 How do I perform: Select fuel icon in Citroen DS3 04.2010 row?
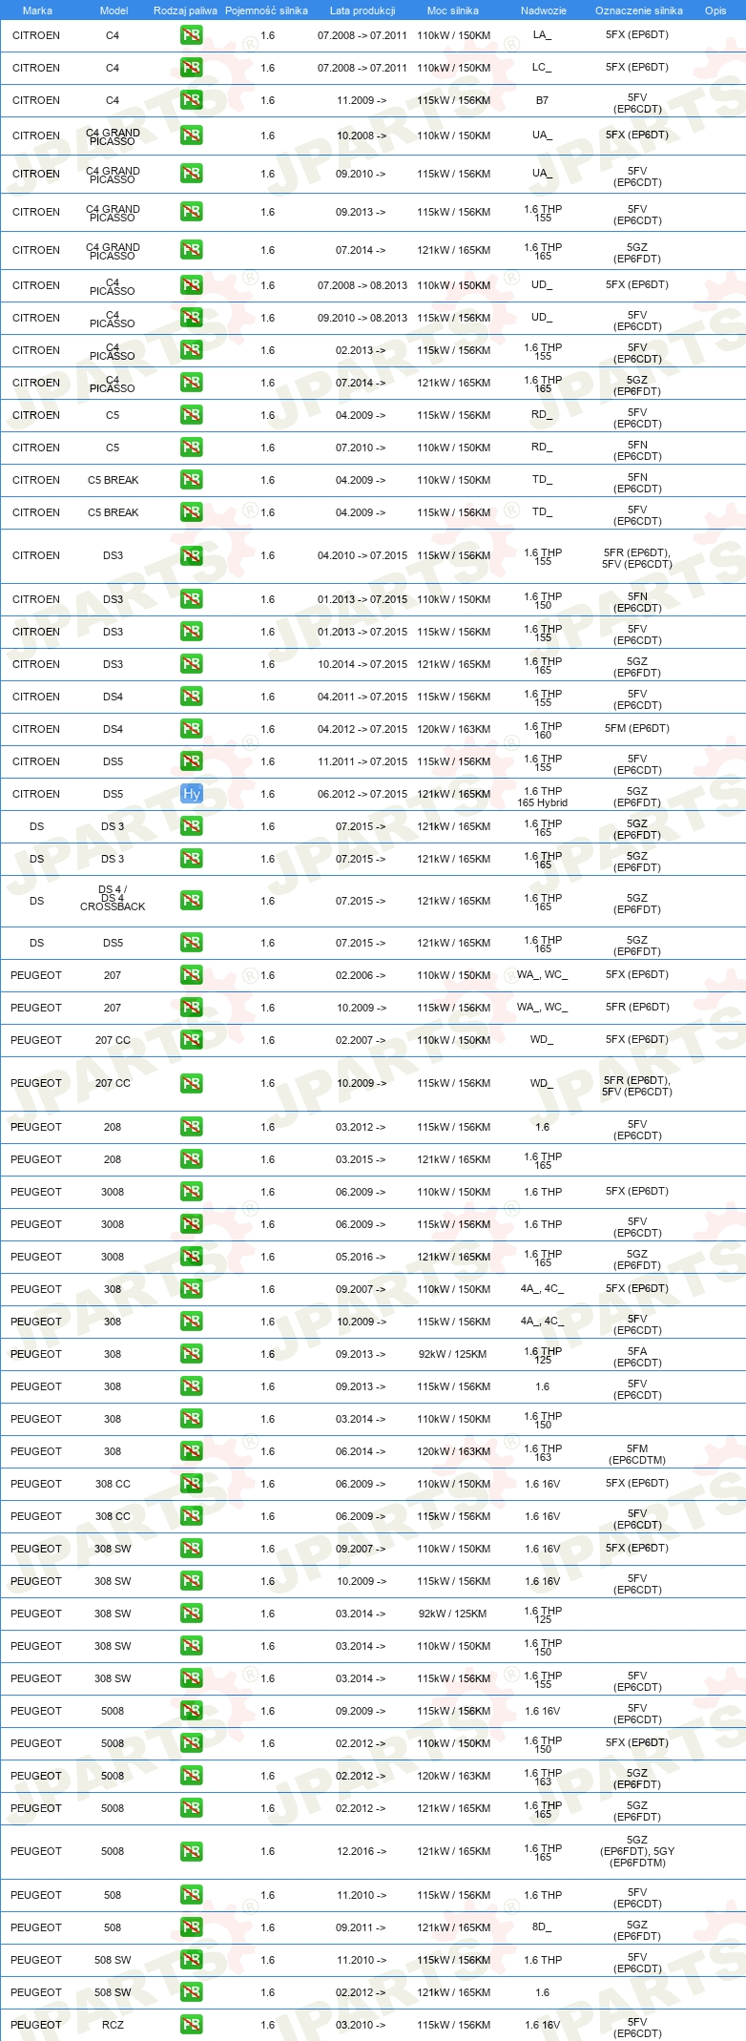click(191, 555)
